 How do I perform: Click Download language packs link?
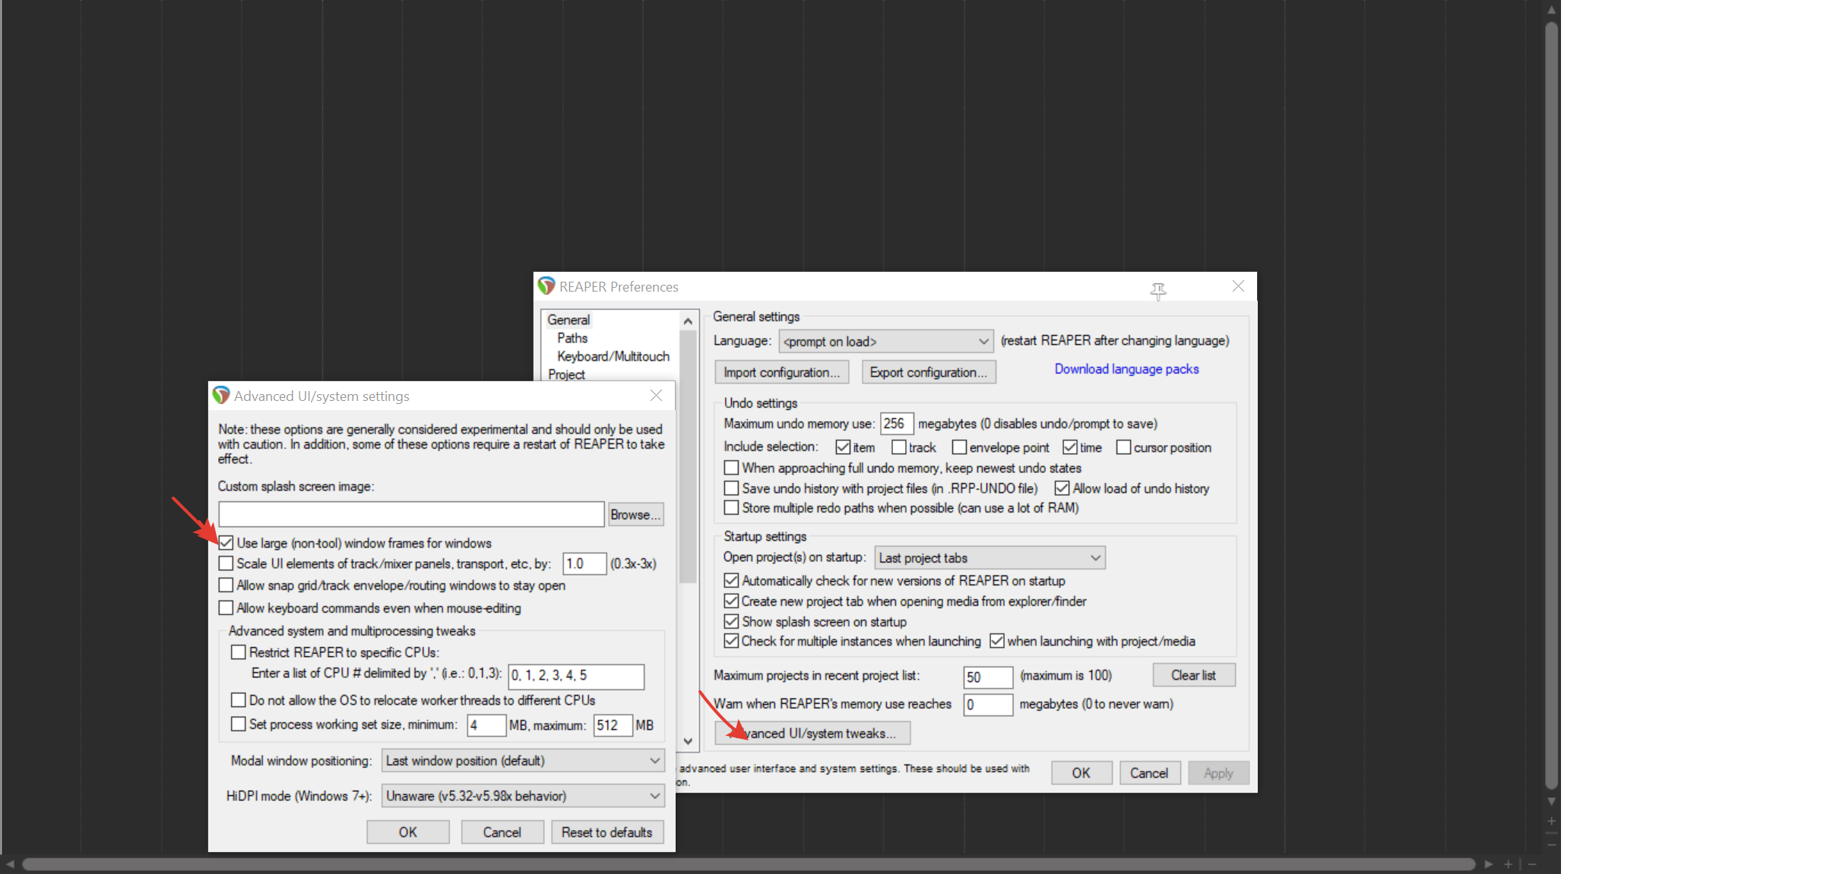pos(1126,369)
